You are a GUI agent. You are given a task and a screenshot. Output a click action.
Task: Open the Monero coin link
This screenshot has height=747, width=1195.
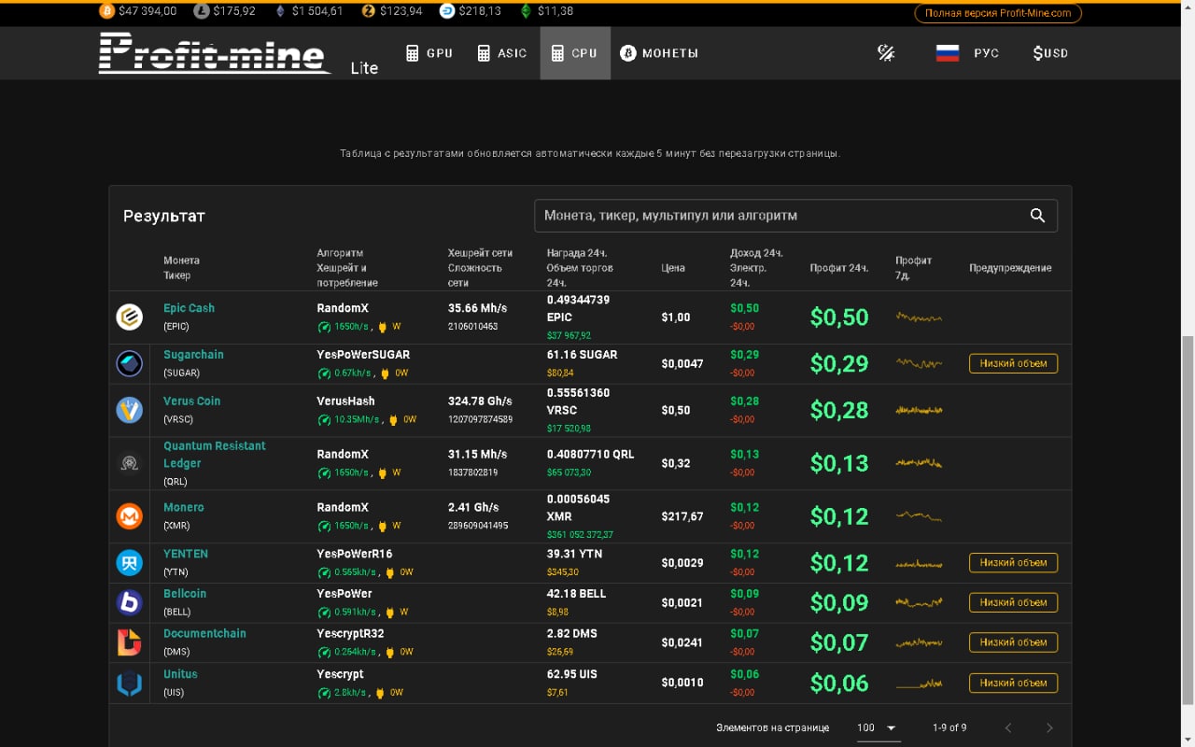(x=183, y=508)
